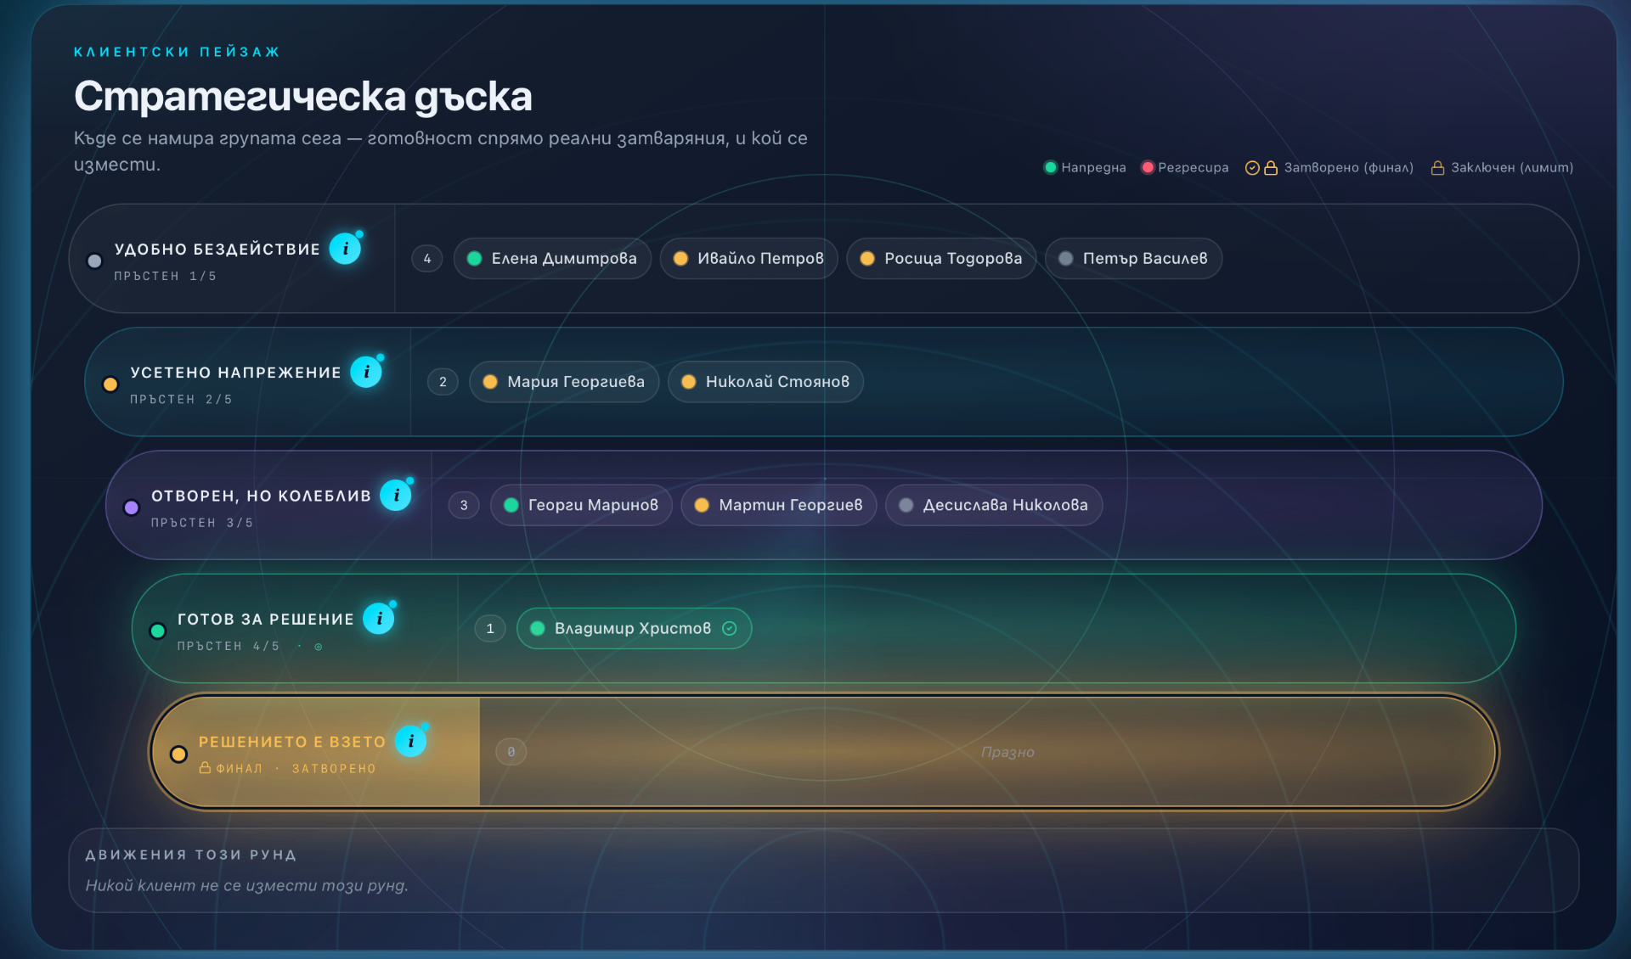1631x959 pixels.
Task: Open client chip Петър Василев
Action: [x=1133, y=258]
